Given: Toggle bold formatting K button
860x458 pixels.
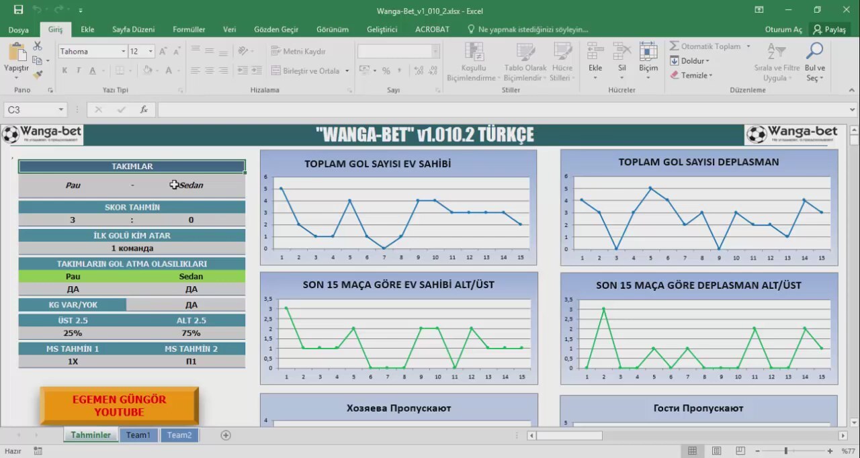Looking at the screenshot, I should (64, 71).
